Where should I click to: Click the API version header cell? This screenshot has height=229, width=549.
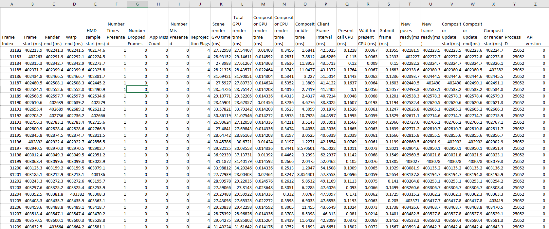[535, 27]
